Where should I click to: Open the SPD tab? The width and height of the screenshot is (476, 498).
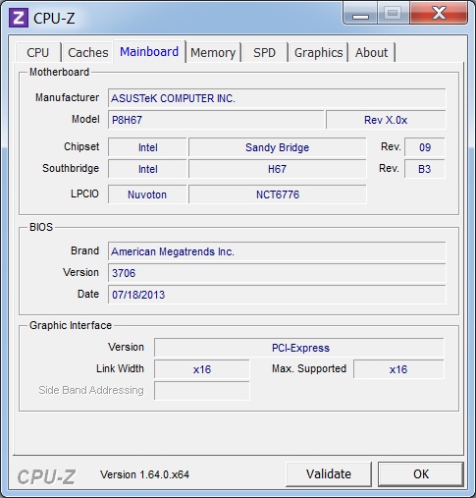coord(264,52)
